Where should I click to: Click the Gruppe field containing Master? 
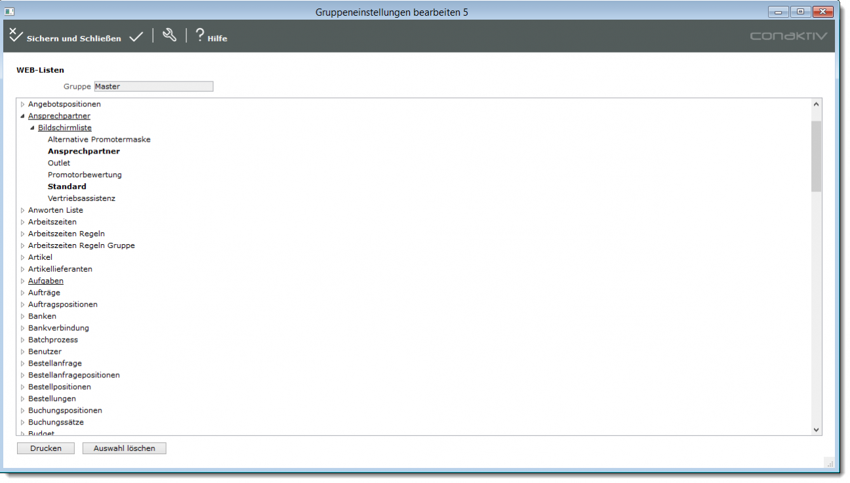(x=153, y=87)
